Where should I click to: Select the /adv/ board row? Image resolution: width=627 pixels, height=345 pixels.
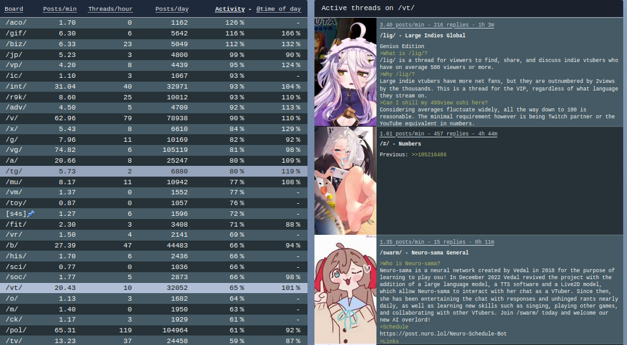pos(154,107)
